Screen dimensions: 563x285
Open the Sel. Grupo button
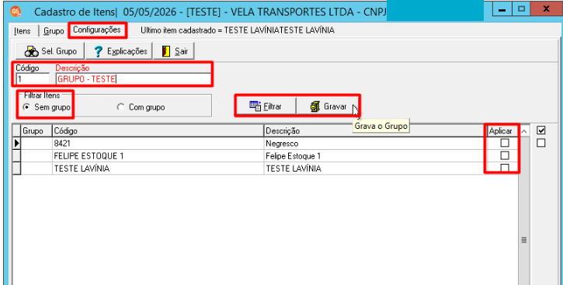click(50, 51)
